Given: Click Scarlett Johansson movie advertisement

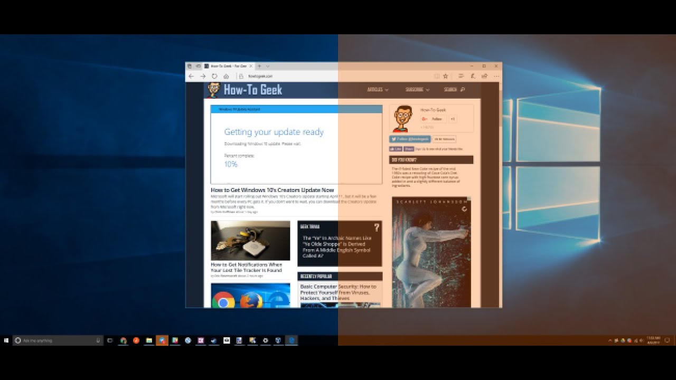Looking at the screenshot, I should coord(431,252).
